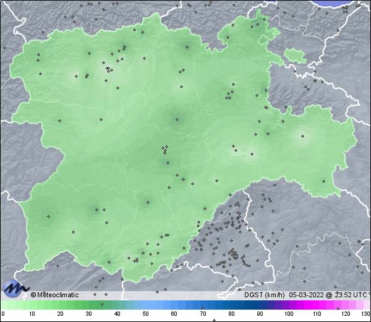Click the © Meteoclimatic copyright text

54,295
